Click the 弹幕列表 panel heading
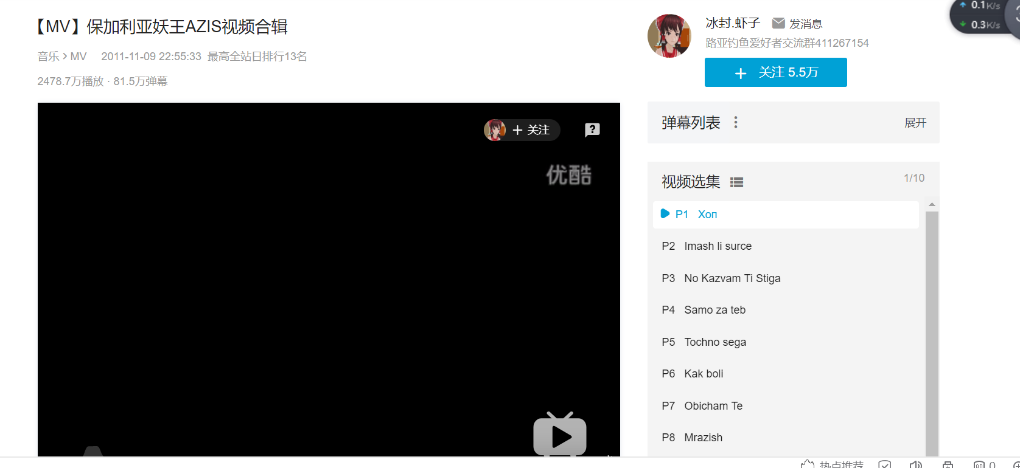 click(x=691, y=123)
